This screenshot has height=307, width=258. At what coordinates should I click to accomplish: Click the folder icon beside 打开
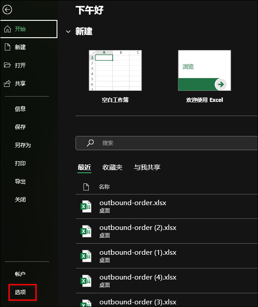8,65
